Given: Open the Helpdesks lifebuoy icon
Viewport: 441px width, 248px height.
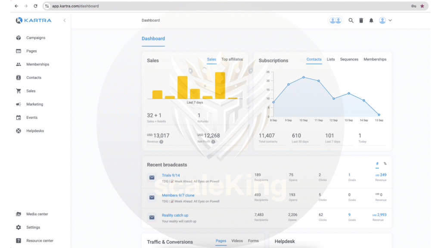Looking at the screenshot, I should 19,131.
